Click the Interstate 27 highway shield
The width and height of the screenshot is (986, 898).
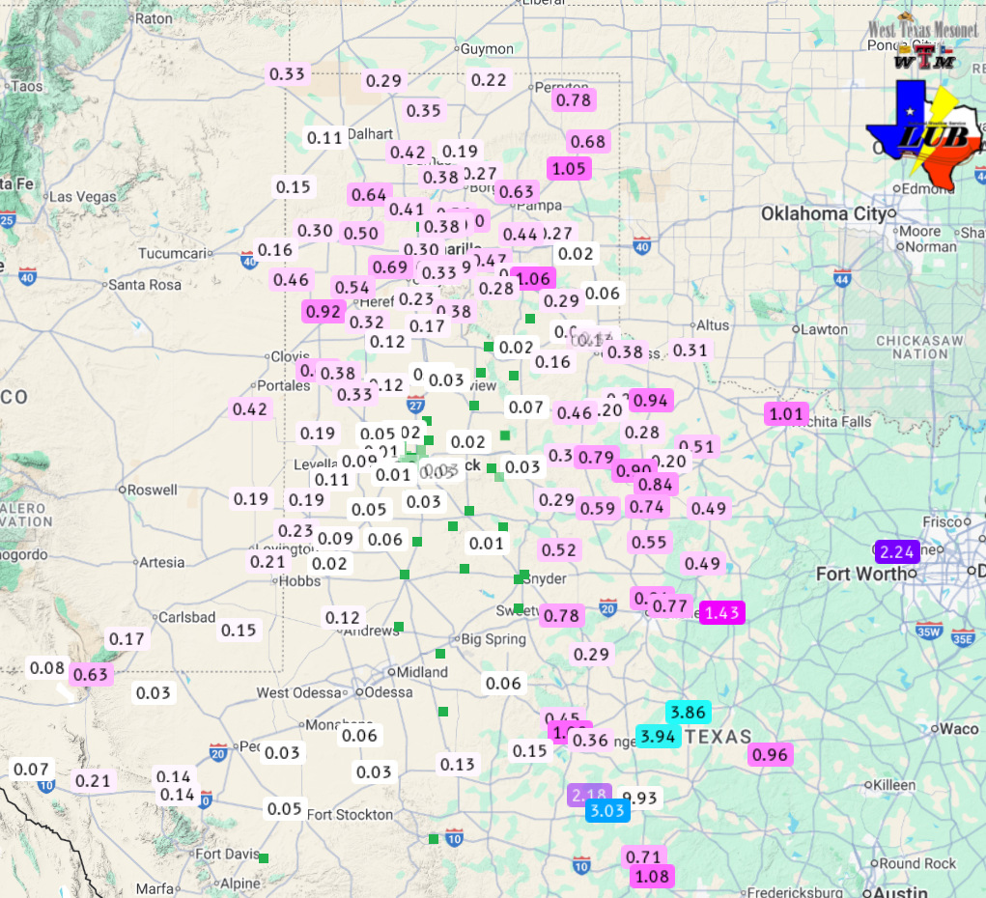[416, 404]
